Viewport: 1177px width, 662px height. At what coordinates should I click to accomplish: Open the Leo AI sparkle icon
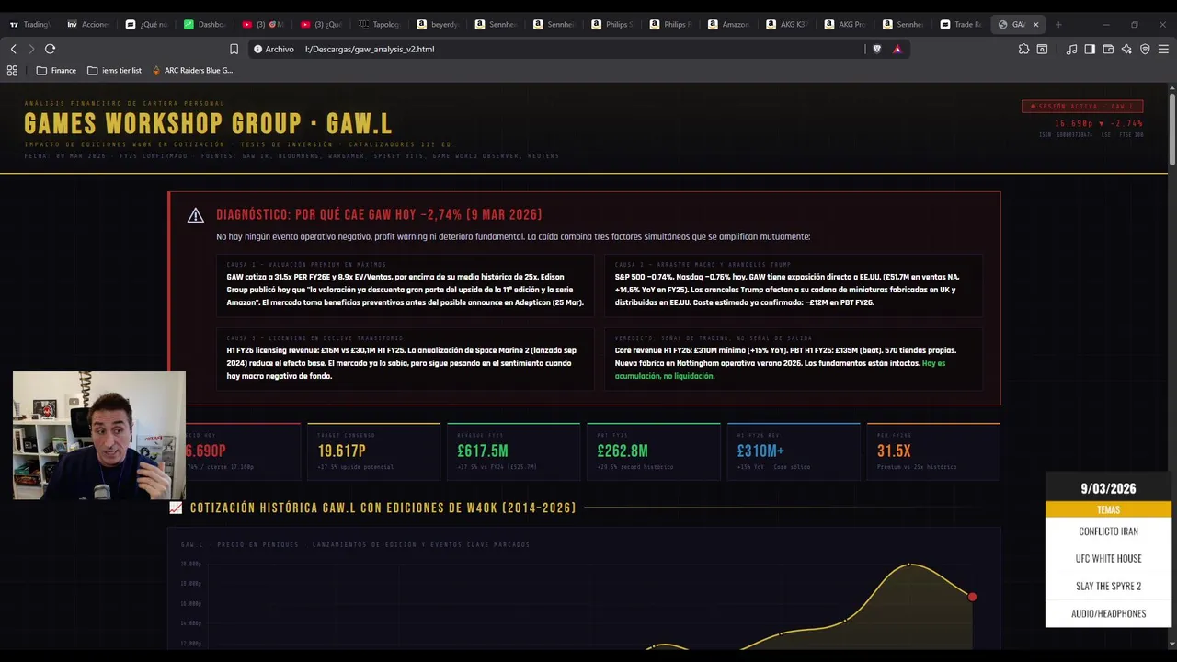1126,49
